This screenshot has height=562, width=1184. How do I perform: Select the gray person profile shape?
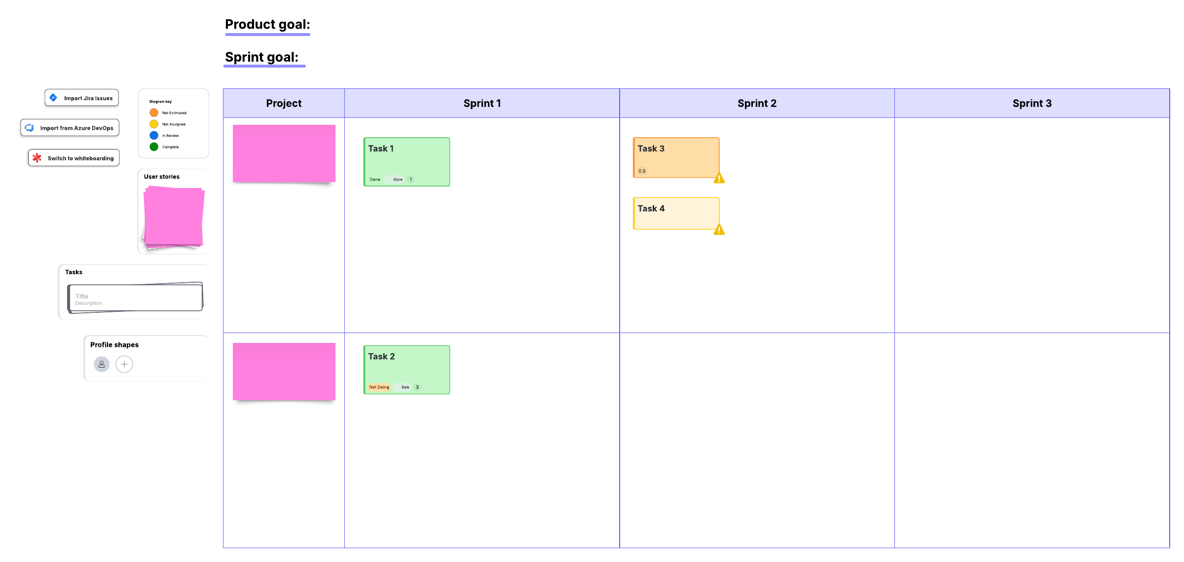(102, 364)
